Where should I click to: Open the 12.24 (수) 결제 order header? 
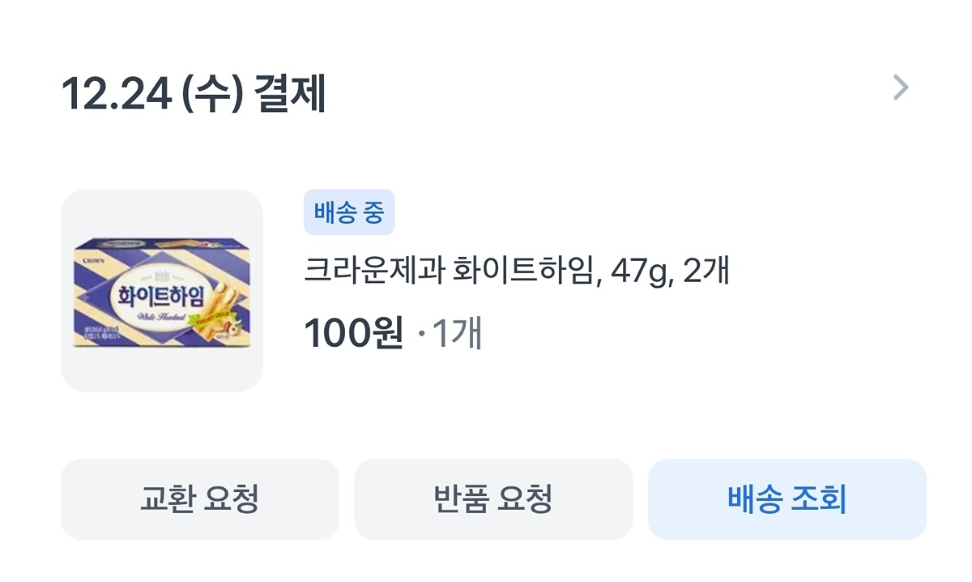click(194, 95)
